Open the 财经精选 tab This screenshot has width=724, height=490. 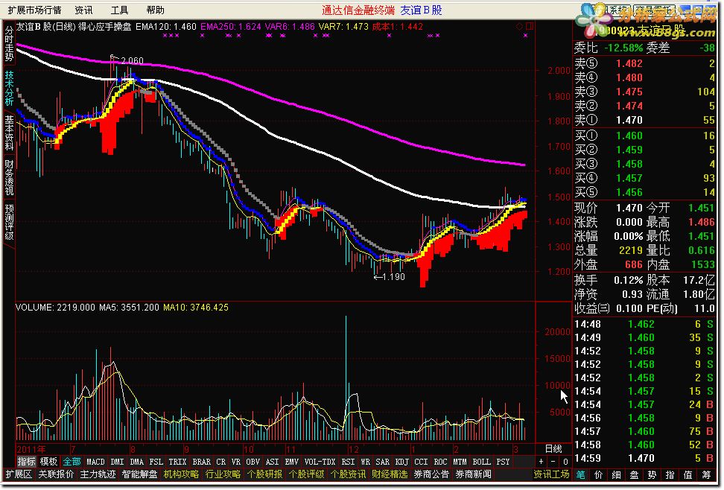pyautogui.click(x=390, y=474)
